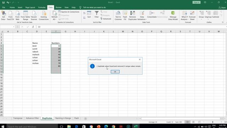Viewport: 227px width, 128px height.
Task: Switch to the Review ribbon tab
Action: click(58, 7)
